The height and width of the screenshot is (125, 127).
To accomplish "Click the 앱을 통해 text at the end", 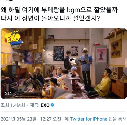I will (x=117, y=119).
